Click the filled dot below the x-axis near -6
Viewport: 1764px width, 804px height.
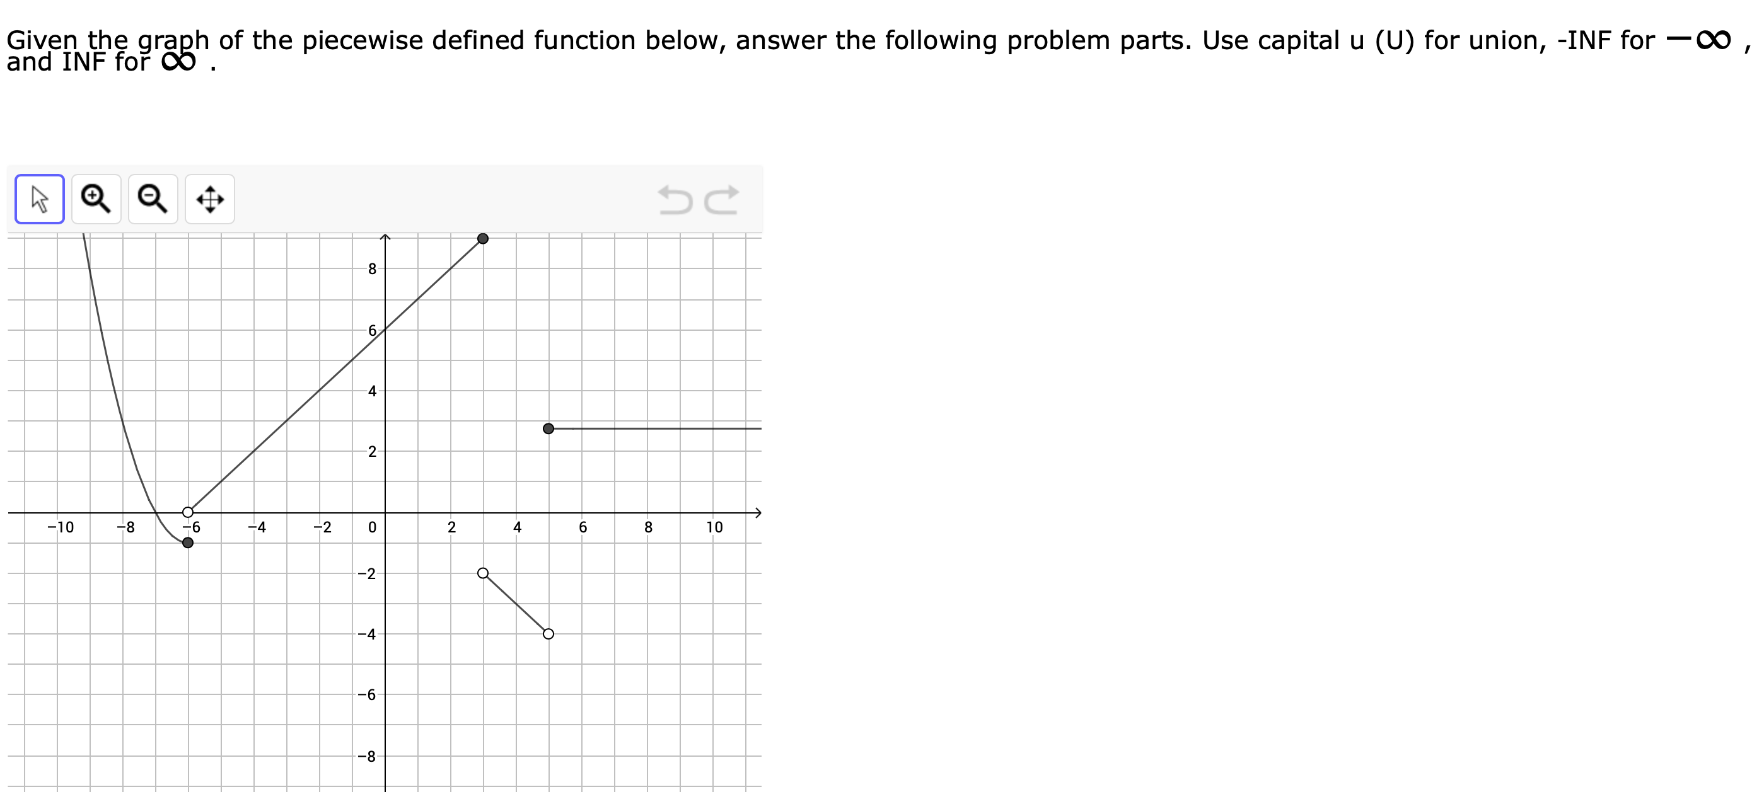(x=187, y=542)
